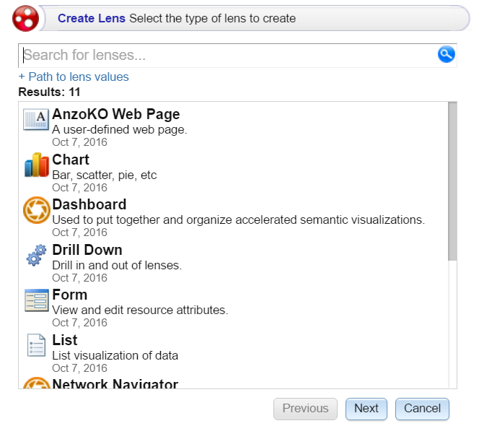Click the red Anzo logo icon

tap(25, 18)
